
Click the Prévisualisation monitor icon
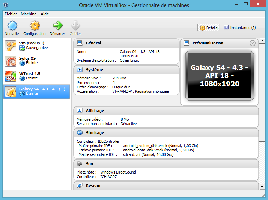186,43
